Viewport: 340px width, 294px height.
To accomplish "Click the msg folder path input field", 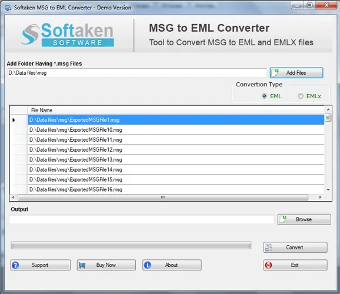I will [137, 73].
